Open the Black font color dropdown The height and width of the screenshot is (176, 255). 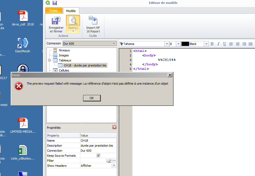point(206,44)
